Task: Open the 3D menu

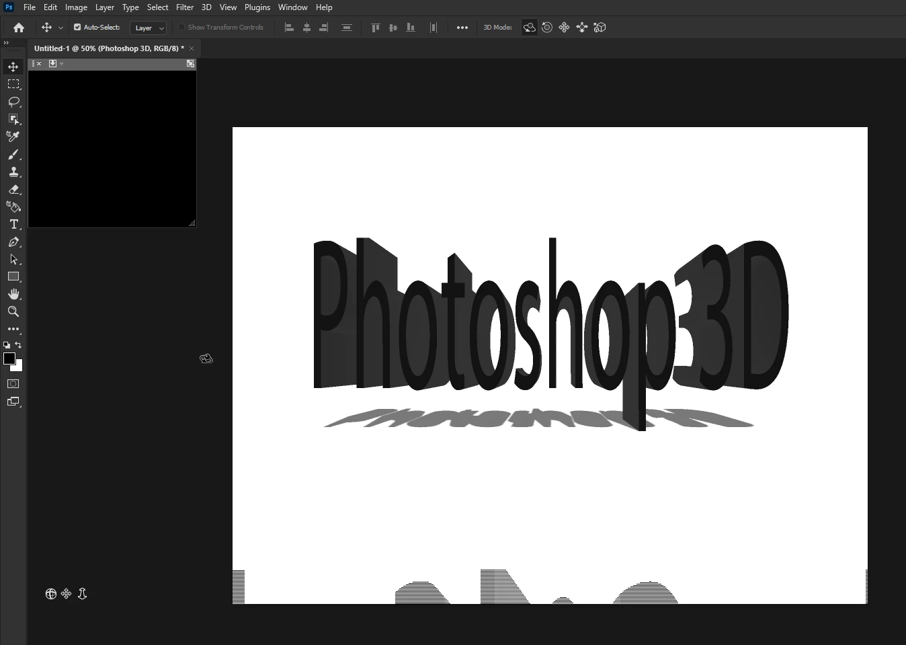Action: pyautogui.click(x=206, y=7)
